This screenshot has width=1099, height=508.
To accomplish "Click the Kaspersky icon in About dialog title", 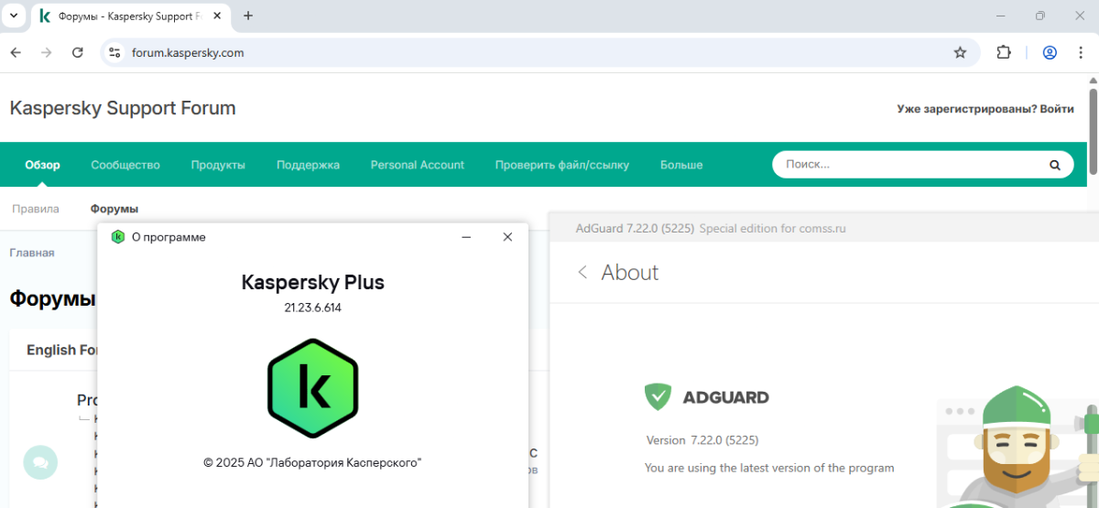I will point(117,237).
